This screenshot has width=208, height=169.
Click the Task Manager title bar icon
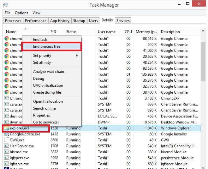tap(6, 5)
